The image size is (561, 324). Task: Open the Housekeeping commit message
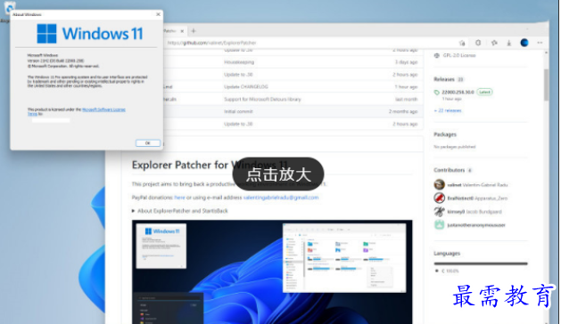coord(239,62)
